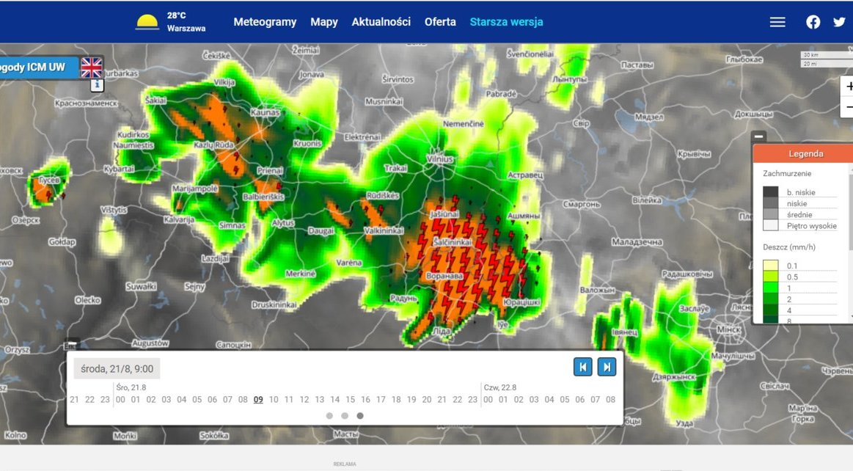This screenshot has height=471, width=853.
Task: Zoom out the map with the minus button
Action: (x=849, y=107)
